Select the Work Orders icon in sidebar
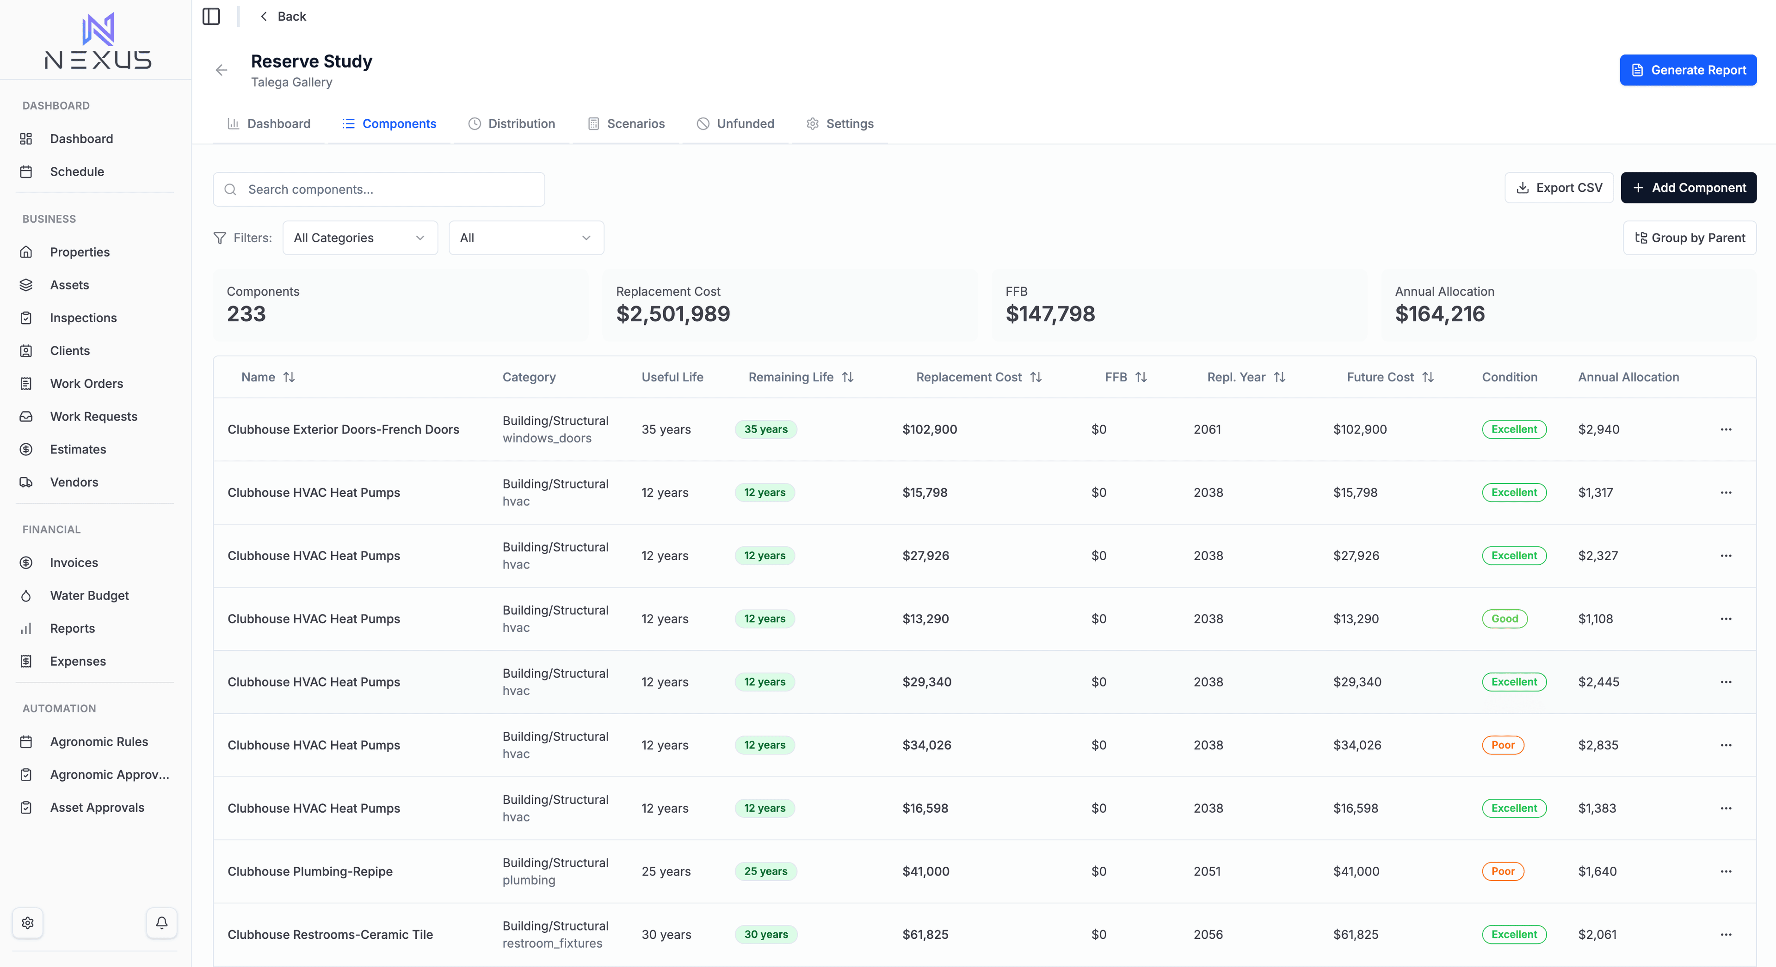 [x=26, y=383]
